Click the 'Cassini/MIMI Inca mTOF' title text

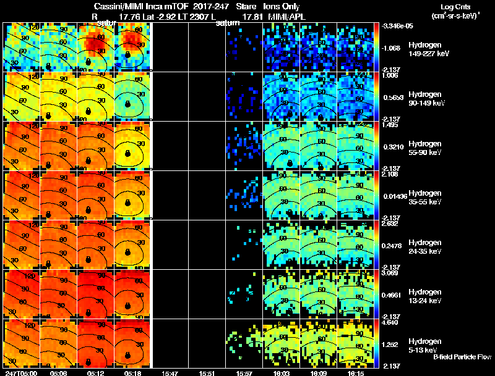(141, 7)
